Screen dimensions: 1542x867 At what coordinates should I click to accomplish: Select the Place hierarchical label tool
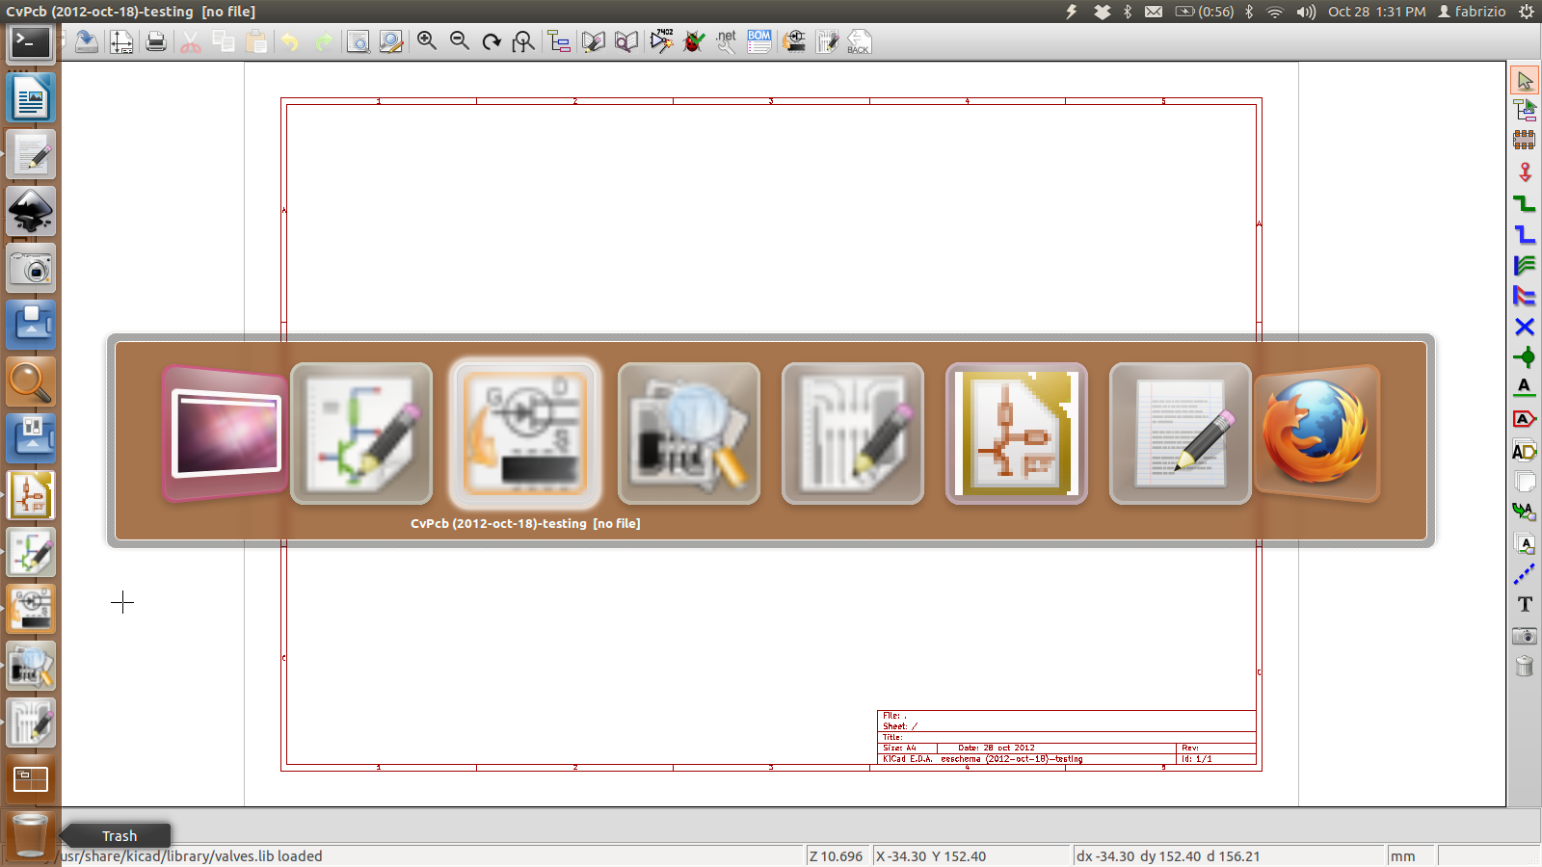click(x=1525, y=451)
